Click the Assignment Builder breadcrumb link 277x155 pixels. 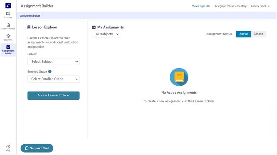pos(30,15)
